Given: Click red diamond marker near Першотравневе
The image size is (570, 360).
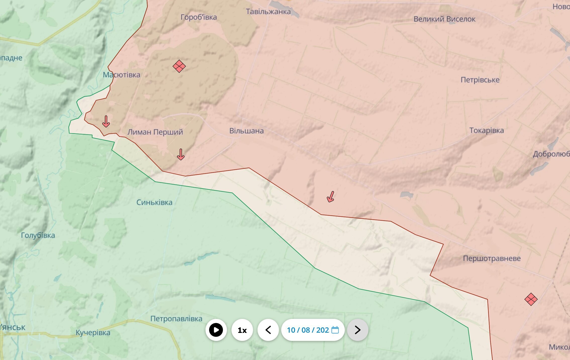Looking at the screenshot, I should point(531,299).
